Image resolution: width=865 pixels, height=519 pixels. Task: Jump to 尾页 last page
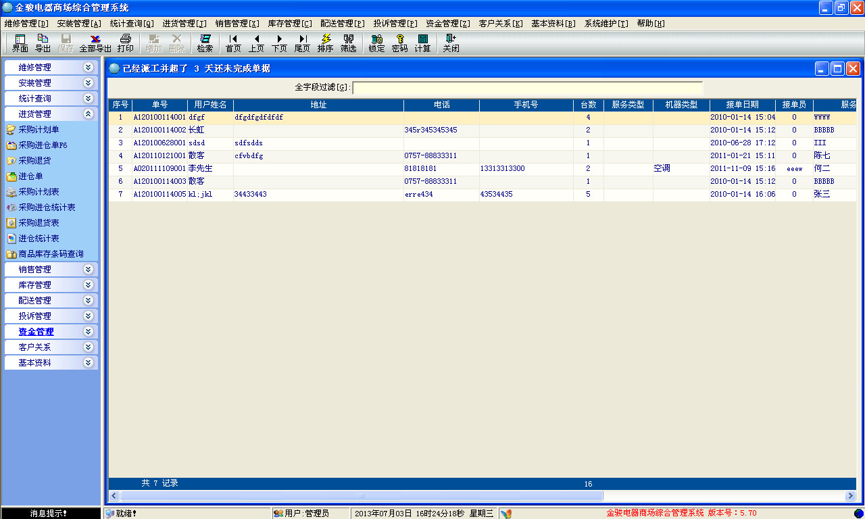[x=302, y=43]
